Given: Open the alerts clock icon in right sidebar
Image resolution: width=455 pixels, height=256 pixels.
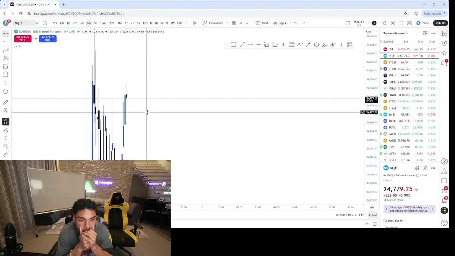Looking at the screenshot, I should pos(444,43).
